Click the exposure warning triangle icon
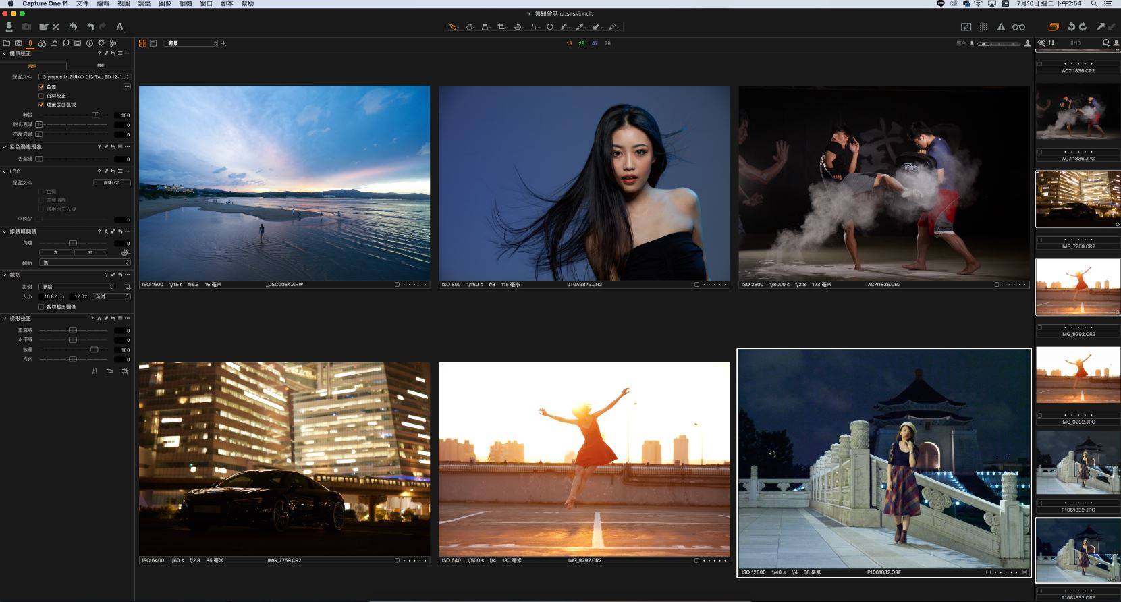 (1001, 27)
